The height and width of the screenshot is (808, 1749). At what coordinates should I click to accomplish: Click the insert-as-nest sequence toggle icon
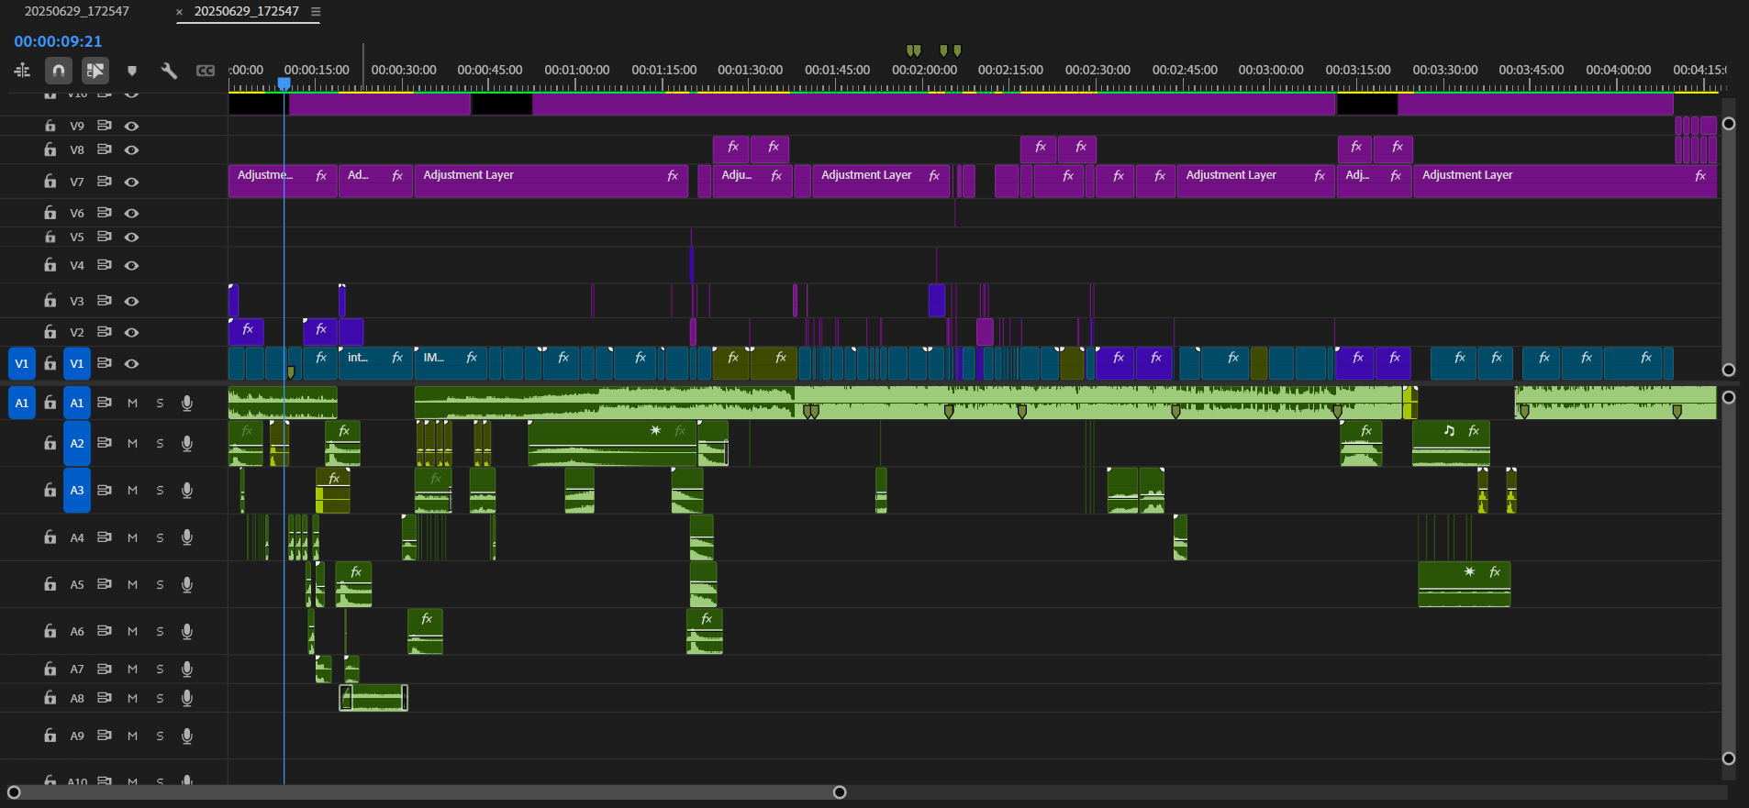[22, 71]
